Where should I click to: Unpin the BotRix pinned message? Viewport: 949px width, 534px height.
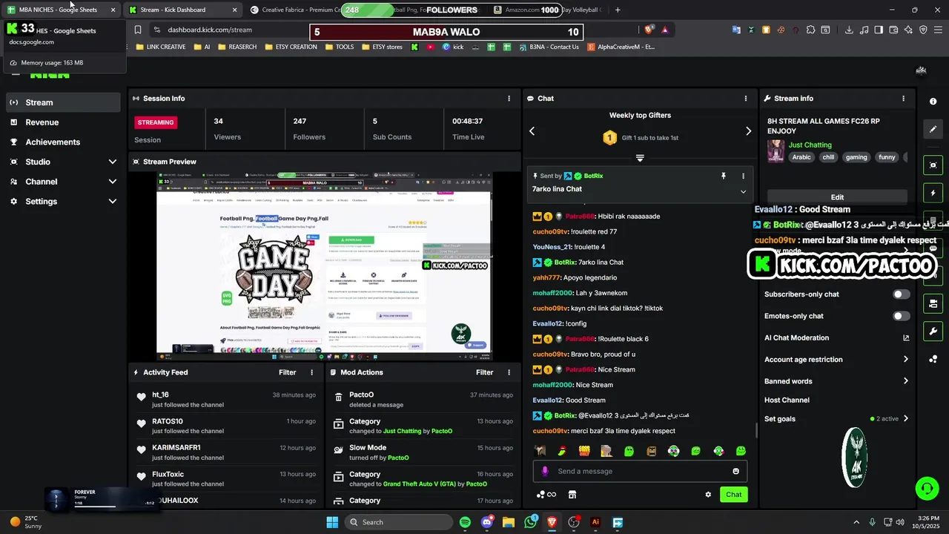(723, 176)
